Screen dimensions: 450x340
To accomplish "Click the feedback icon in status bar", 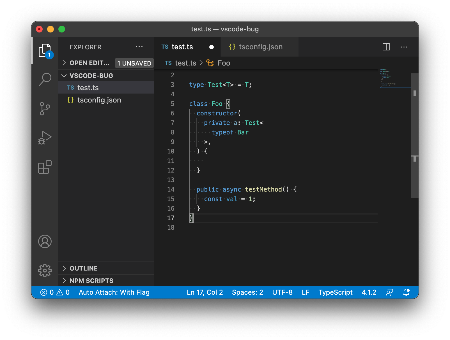I will (x=389, y=292).
